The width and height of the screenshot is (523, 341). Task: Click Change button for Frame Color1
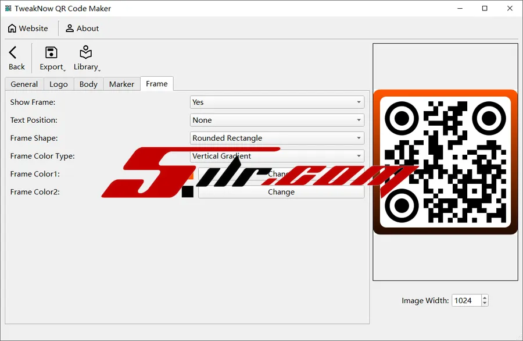(281, 174)
